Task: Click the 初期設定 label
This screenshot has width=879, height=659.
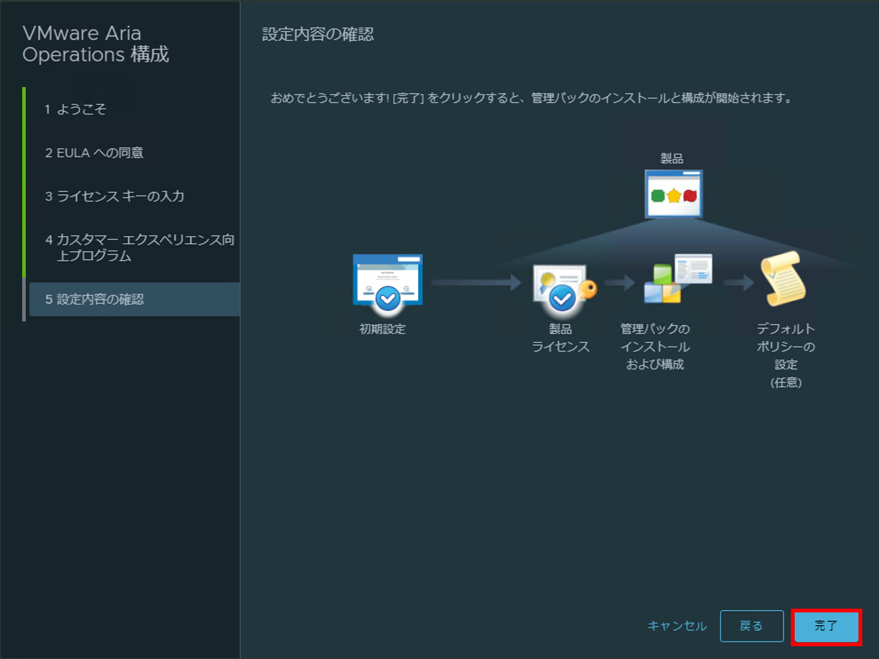Action: pos(382,329)
